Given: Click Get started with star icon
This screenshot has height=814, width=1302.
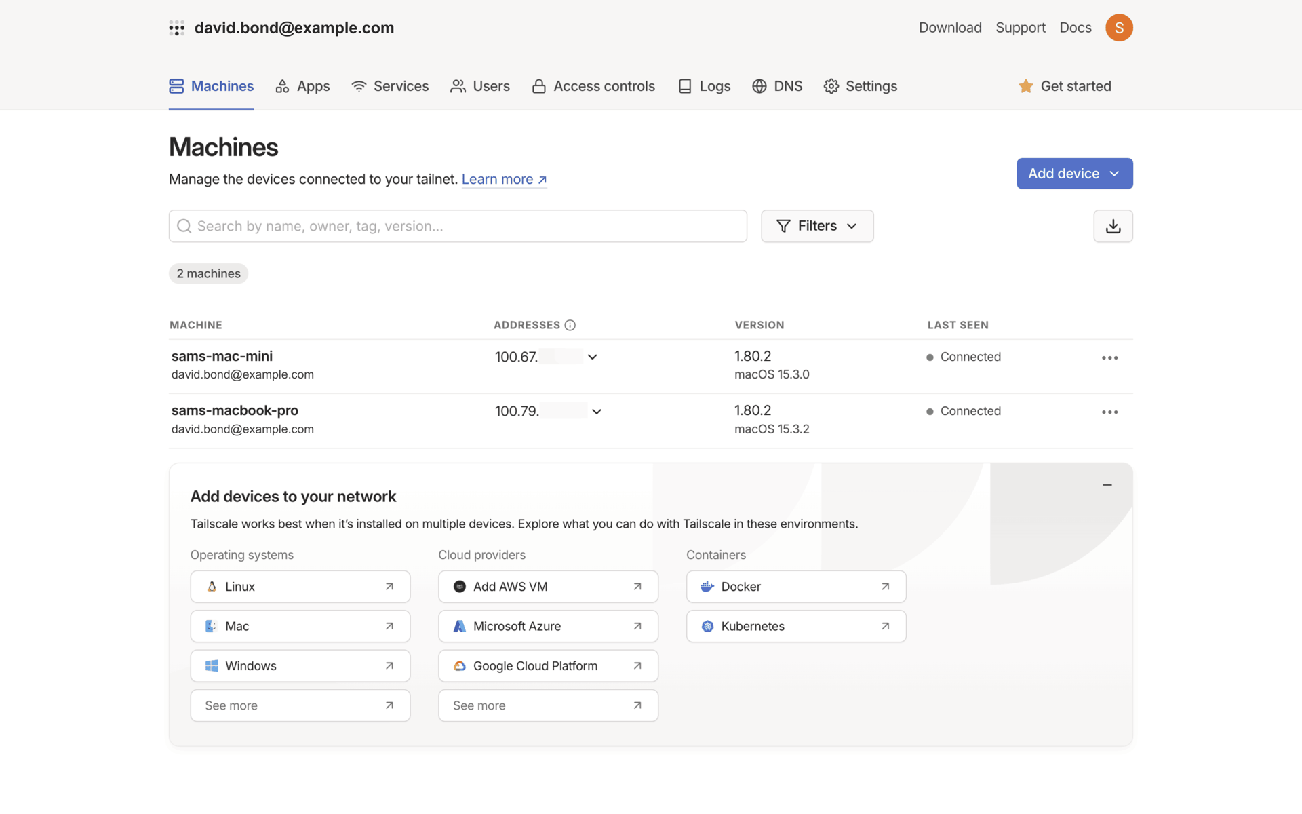Looking at the screenshot, I should pyautogui.click(x=1065, y=86).
